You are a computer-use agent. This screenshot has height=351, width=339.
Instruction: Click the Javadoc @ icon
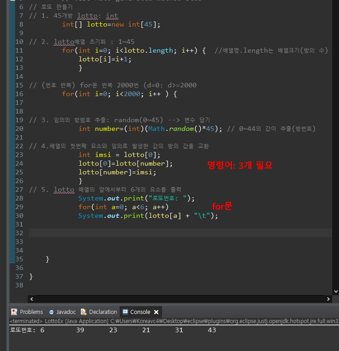[x=51, y=312]
